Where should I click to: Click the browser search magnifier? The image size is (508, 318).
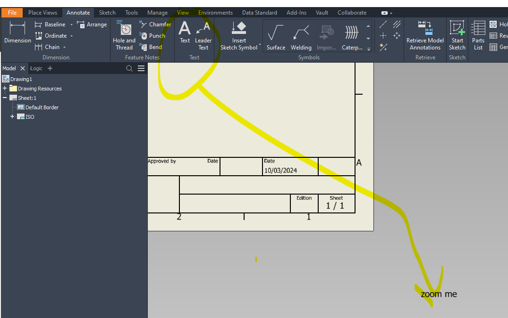click(x=129, y=68)
